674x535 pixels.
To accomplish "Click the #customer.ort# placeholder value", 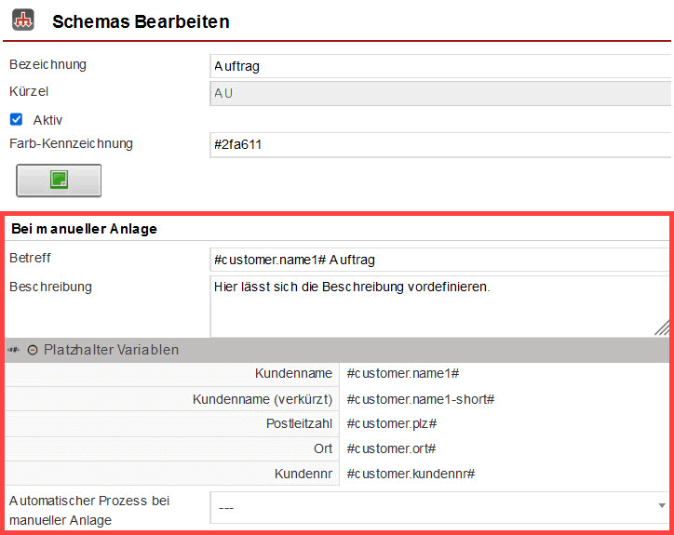I will (x=389, y=448).
